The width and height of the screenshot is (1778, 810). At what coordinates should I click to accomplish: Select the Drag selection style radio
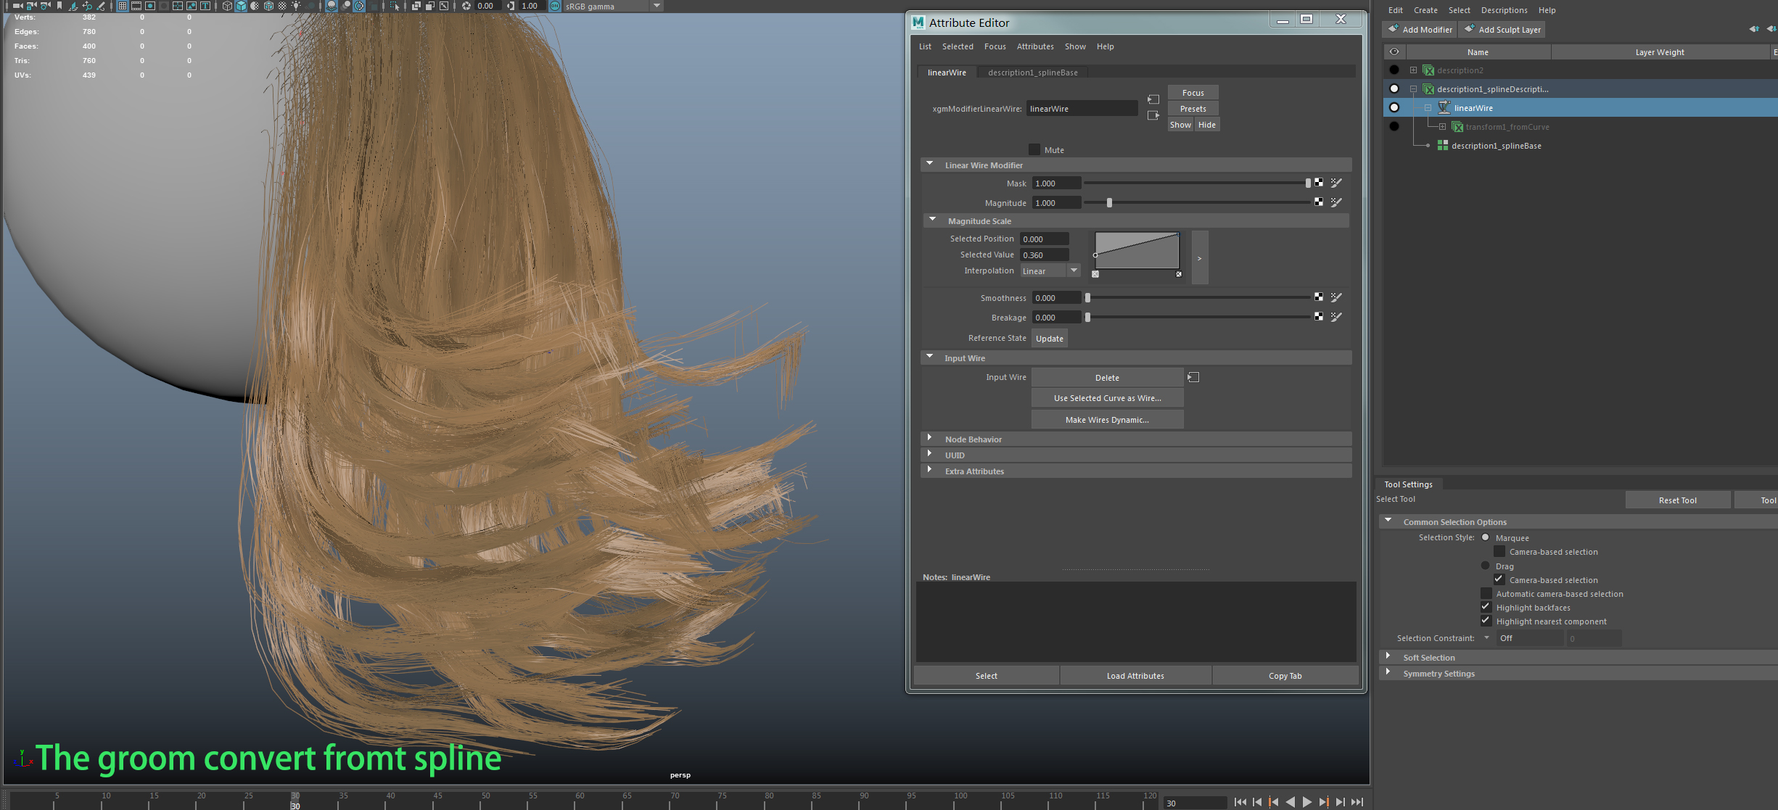[x=1485, y=566]
